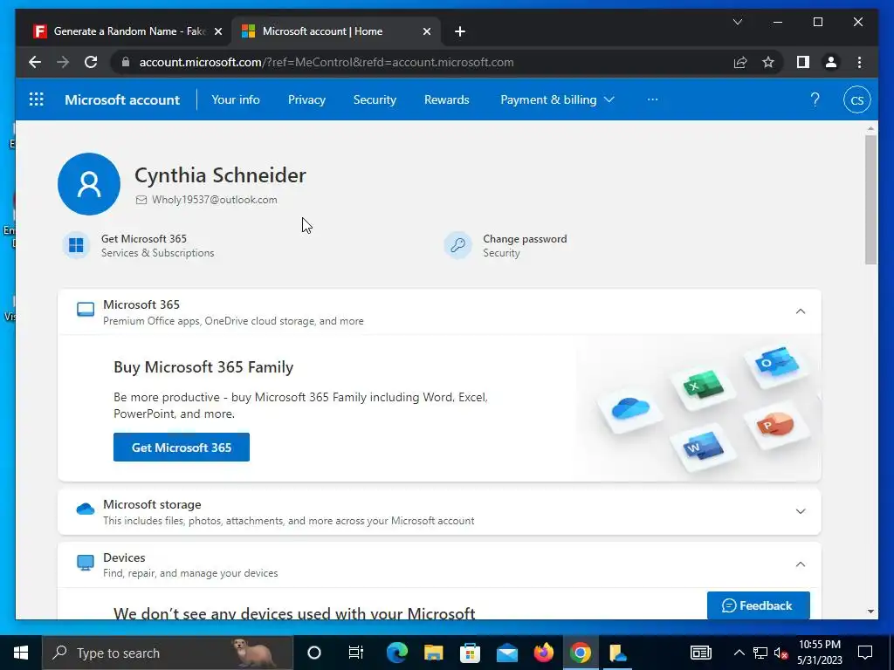Reload the page with the refresh icon
The image size is (894, 670).
click(91, 62)
